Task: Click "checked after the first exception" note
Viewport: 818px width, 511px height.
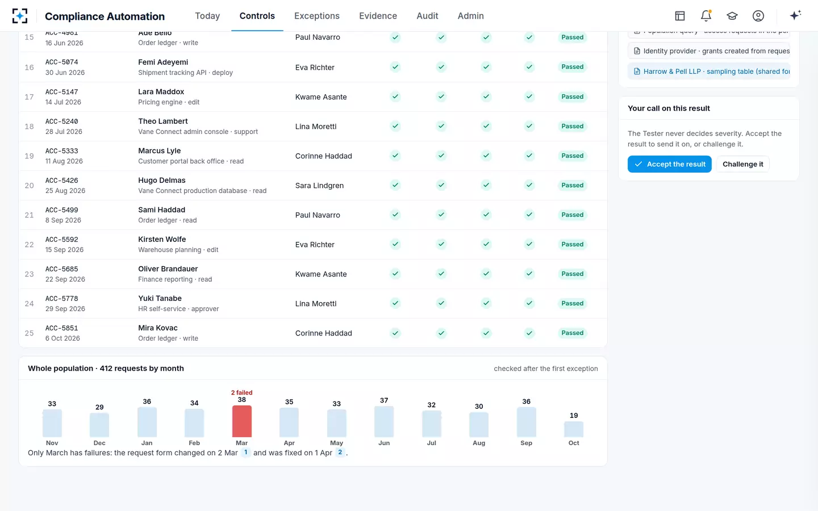Action: (546, 368)
